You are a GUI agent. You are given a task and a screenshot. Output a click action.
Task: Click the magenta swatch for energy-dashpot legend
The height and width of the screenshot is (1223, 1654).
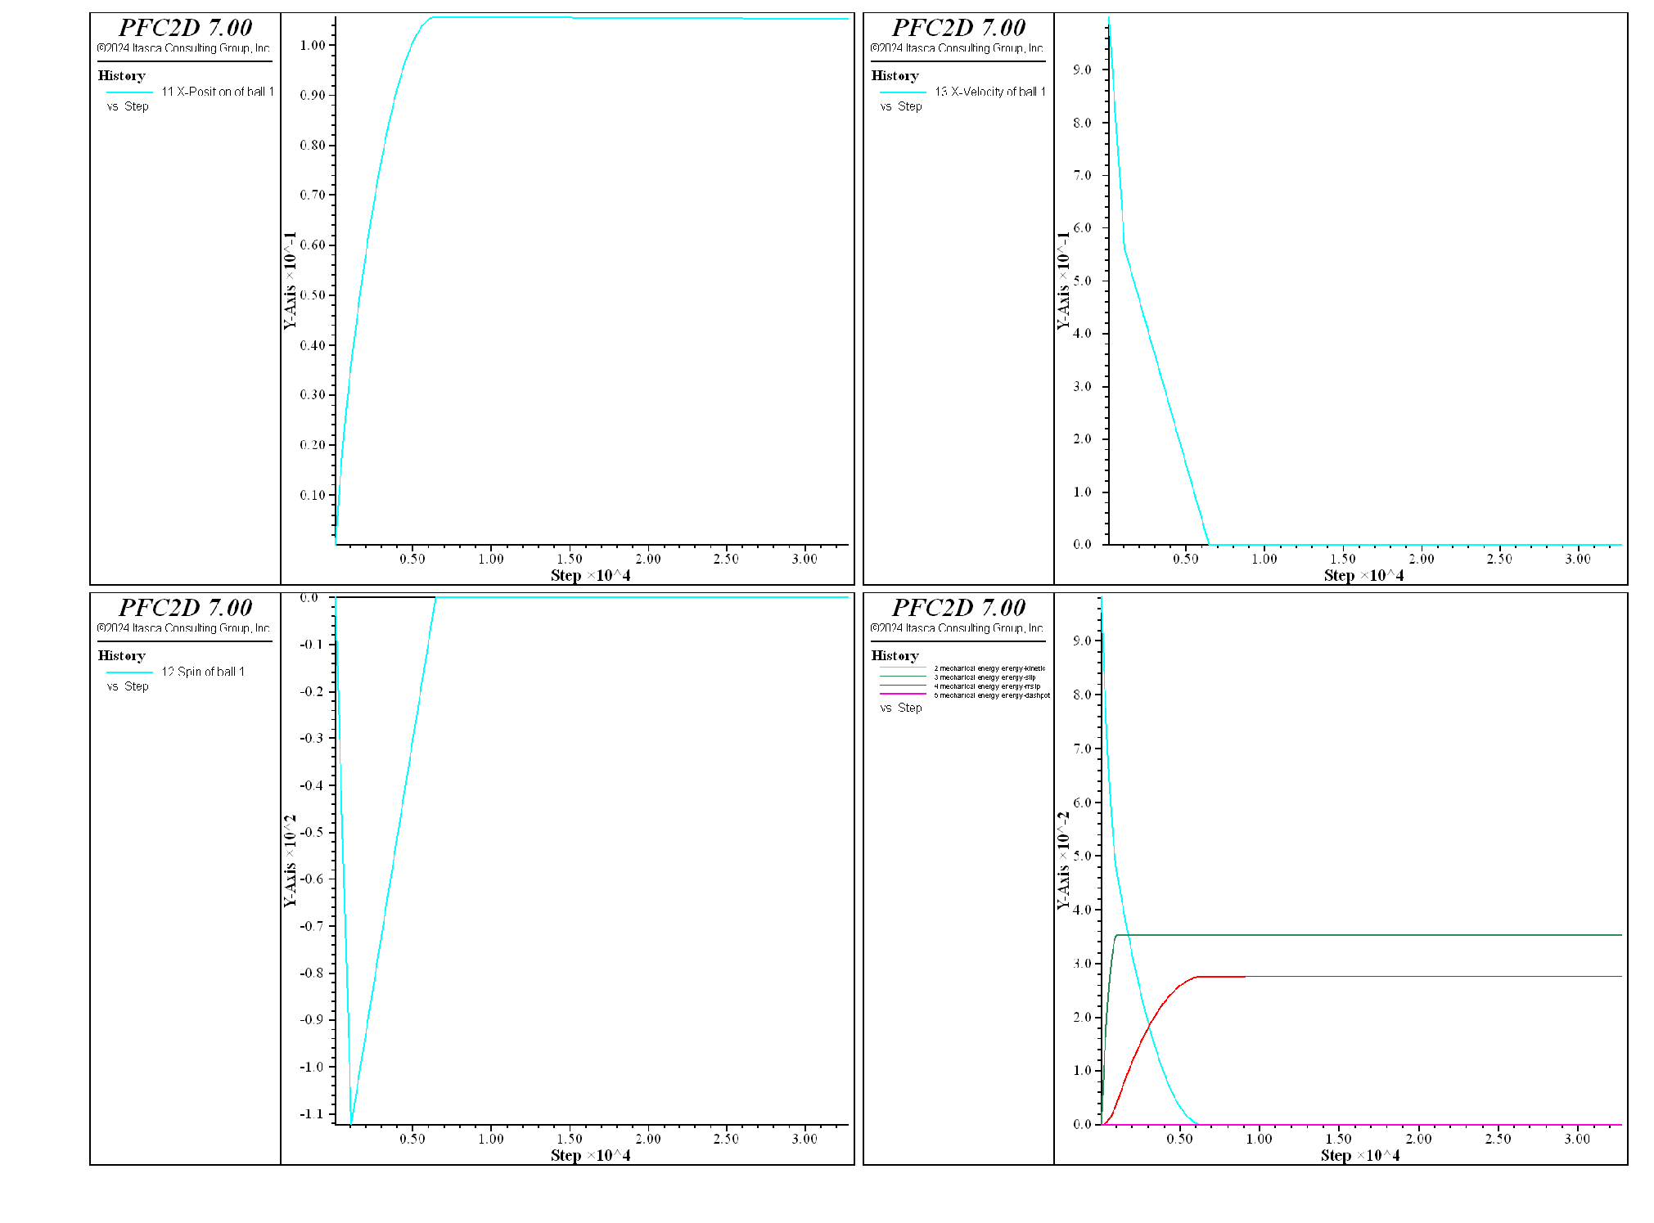pos(903,695)
